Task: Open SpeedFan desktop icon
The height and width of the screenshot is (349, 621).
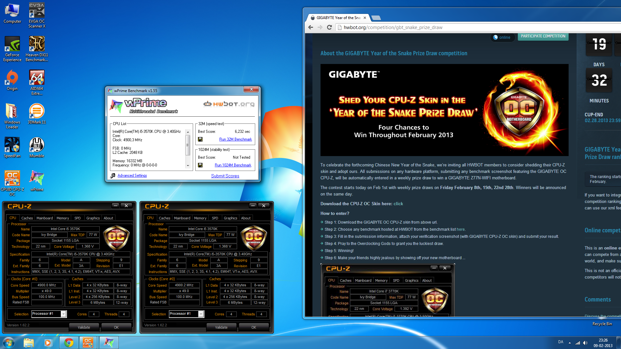Action: [12, 148]
